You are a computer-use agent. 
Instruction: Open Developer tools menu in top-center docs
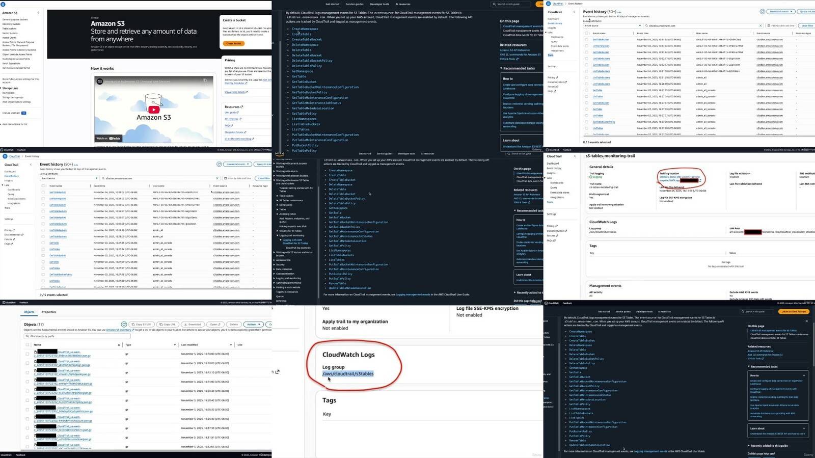[379, 4]
